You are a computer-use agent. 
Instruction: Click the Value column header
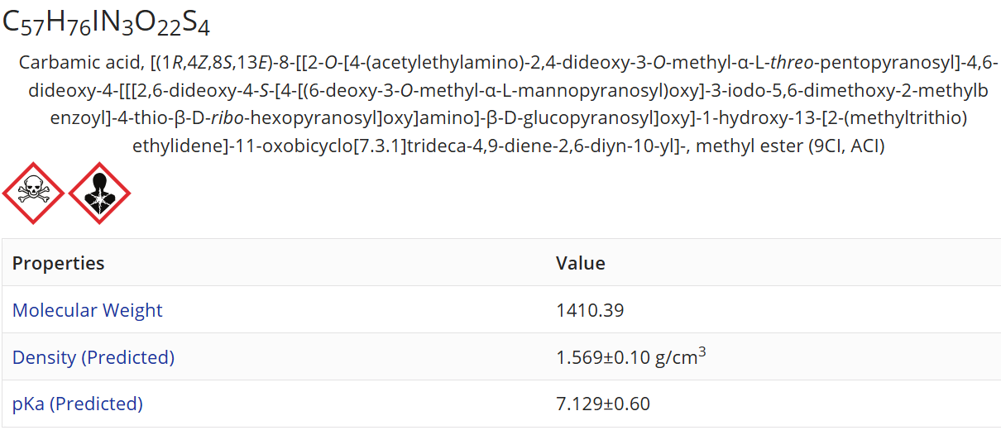coord(580,263)
